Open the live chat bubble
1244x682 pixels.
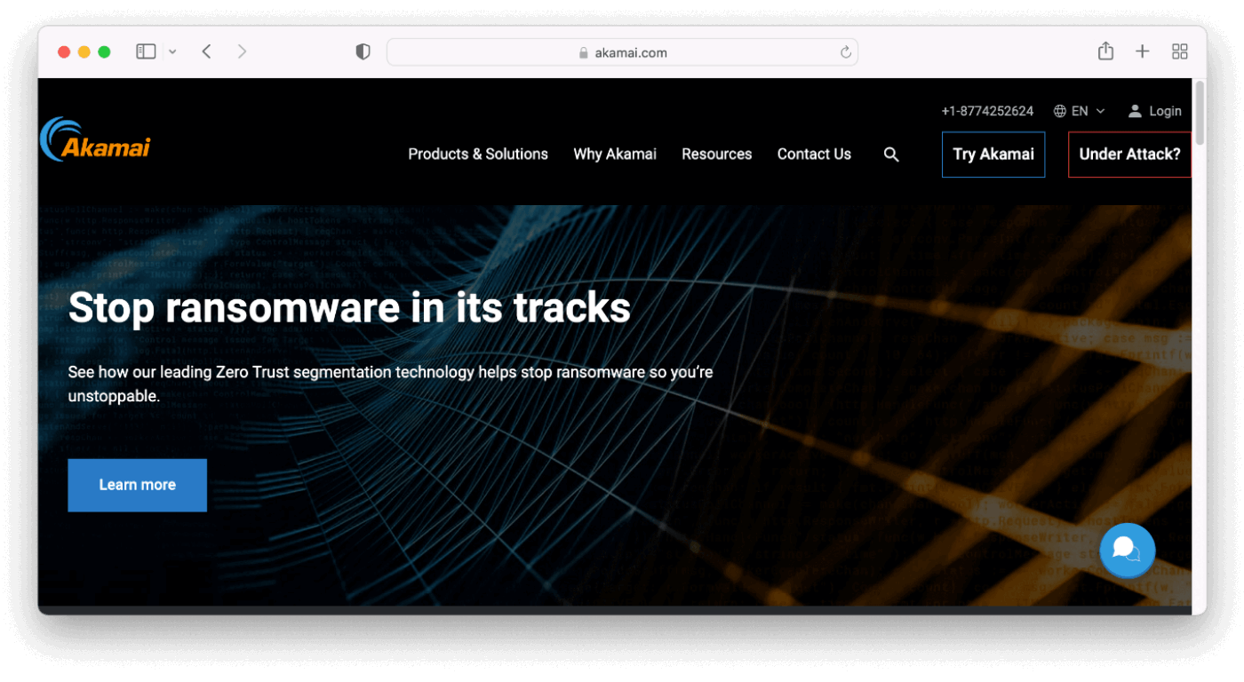[1127, 550]
